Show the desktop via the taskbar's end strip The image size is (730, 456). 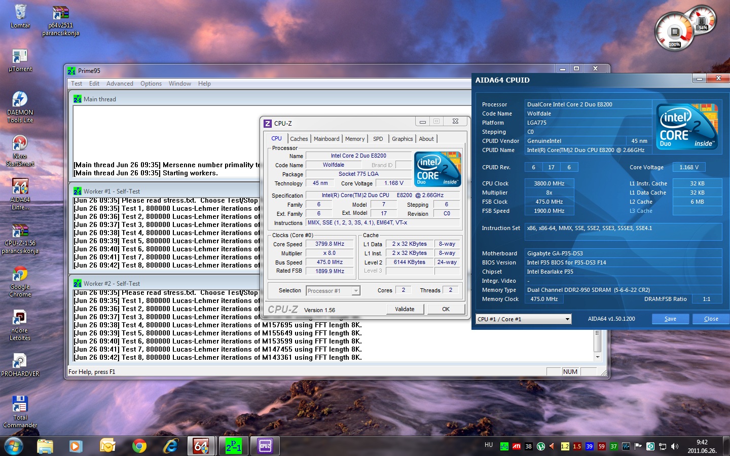[726, 446]
